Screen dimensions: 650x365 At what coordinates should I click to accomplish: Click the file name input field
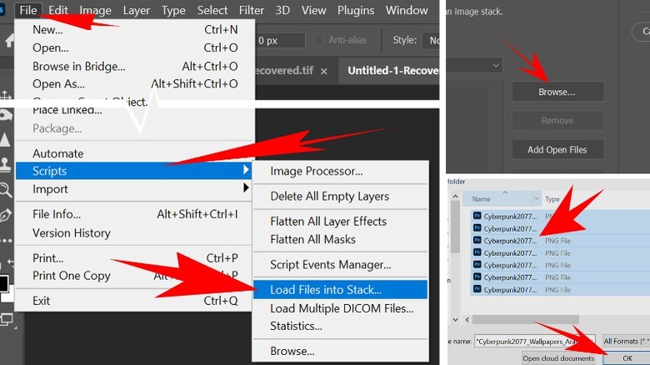[x=534, y=342]
